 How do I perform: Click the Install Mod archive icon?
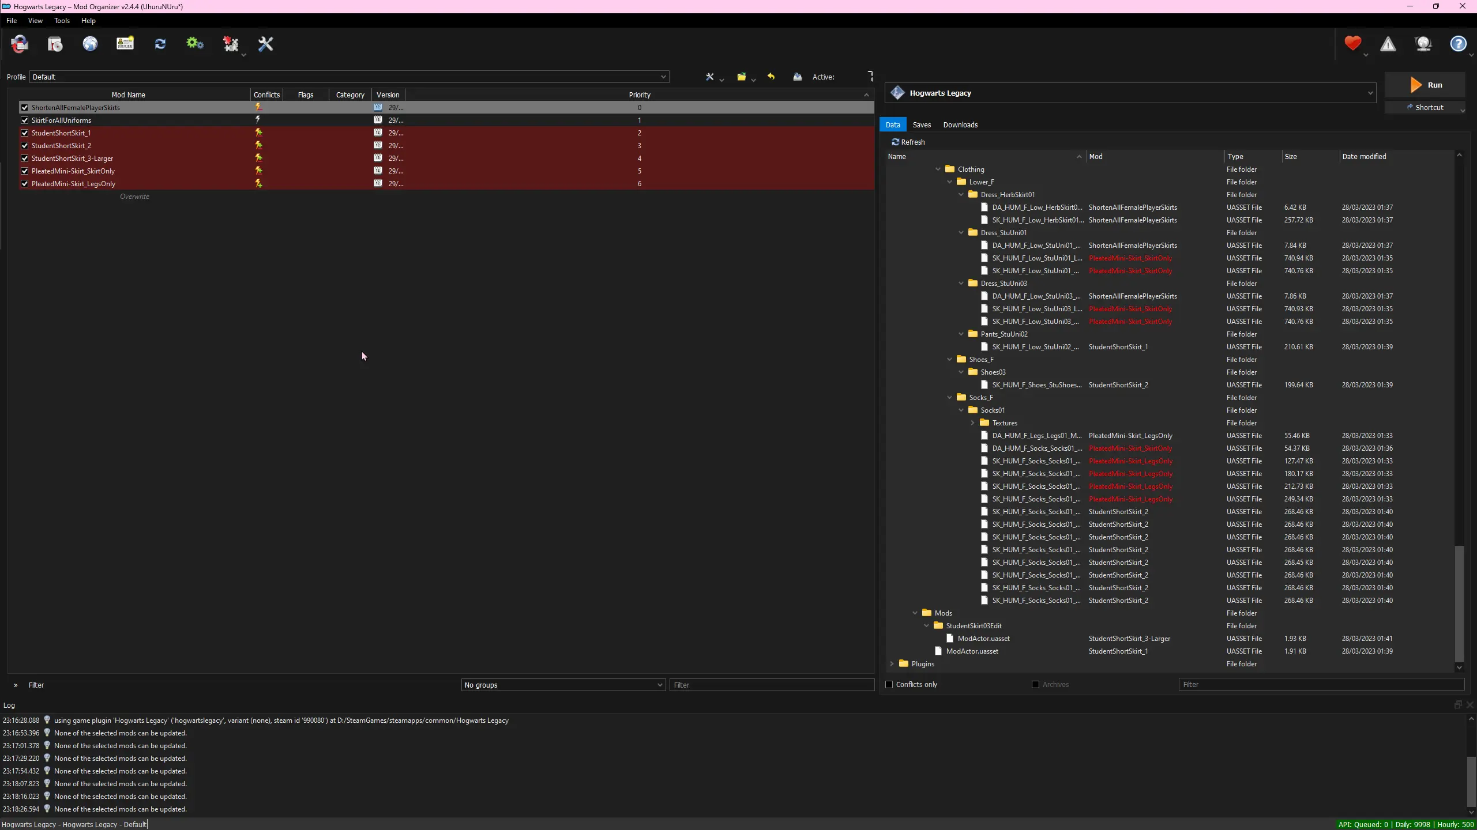point(55,44)
